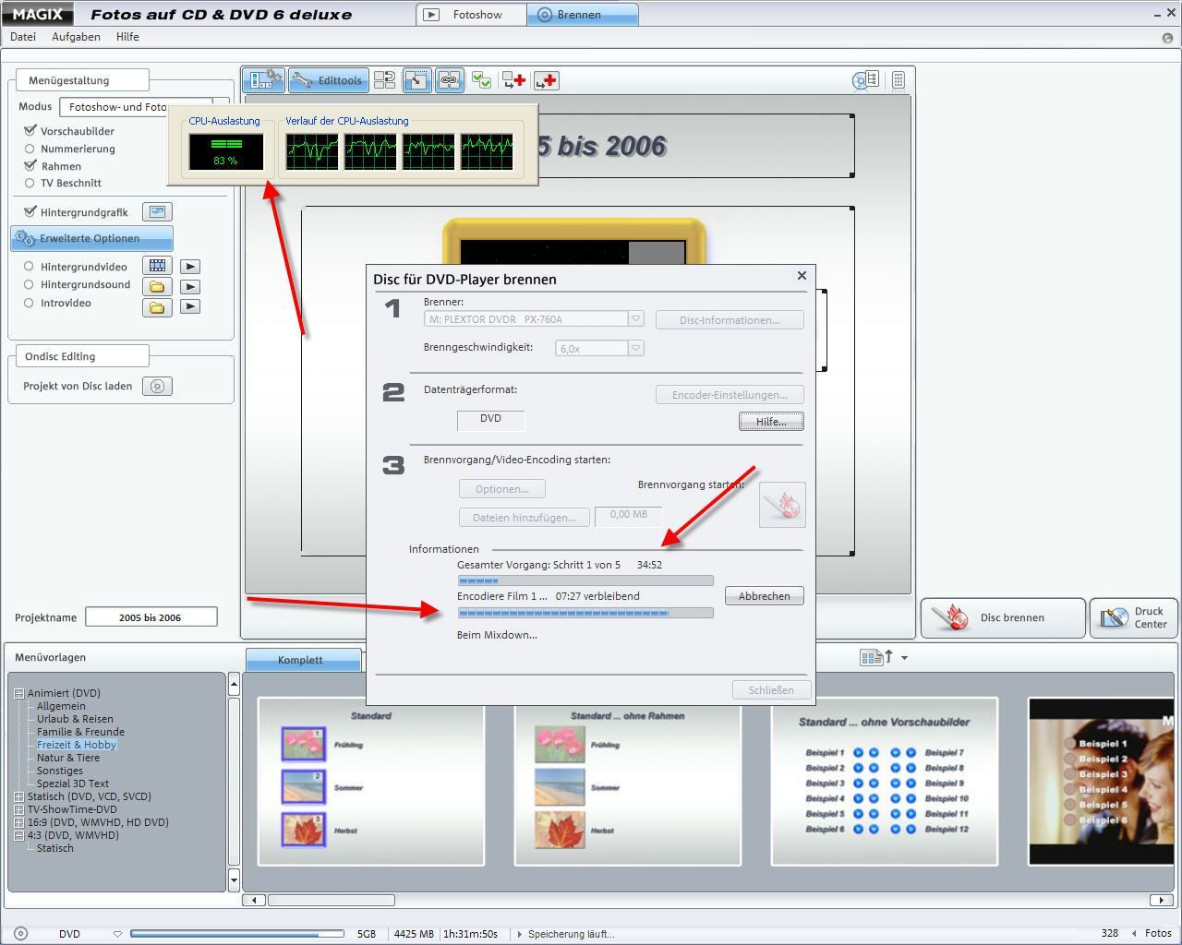
Task: Click the Erweiterte Optionen gear button
Action: [x=91, y=238]
